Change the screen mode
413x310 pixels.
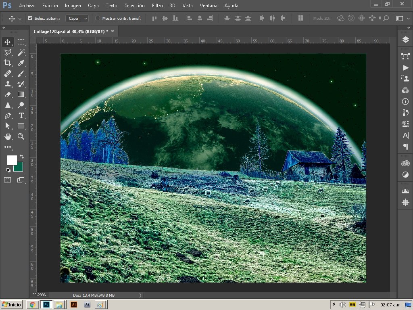(x=21, y=180)
